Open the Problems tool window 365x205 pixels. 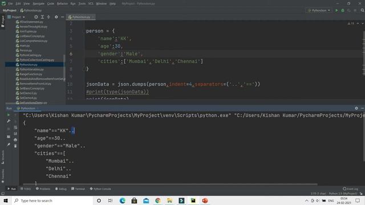coord(43,188)
